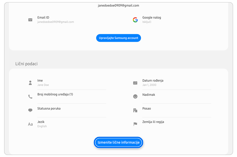Open Upravljajte Samsung account button
Image resolution: width=237 pixels, height=157 pixels.
118,38
